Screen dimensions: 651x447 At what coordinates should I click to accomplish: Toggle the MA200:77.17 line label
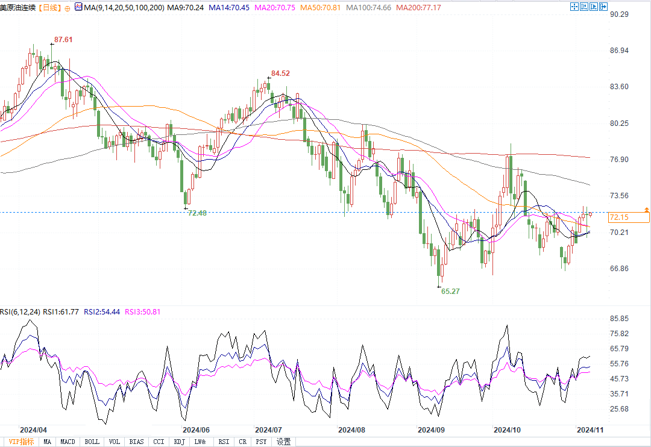(418, 8)
